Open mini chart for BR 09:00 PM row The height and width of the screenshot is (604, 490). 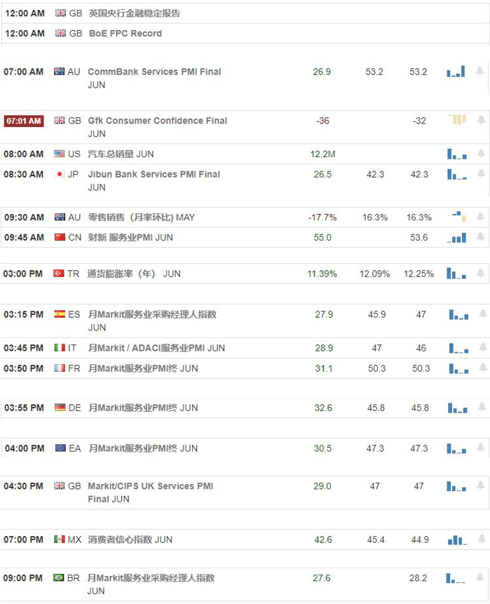[456, 578]
